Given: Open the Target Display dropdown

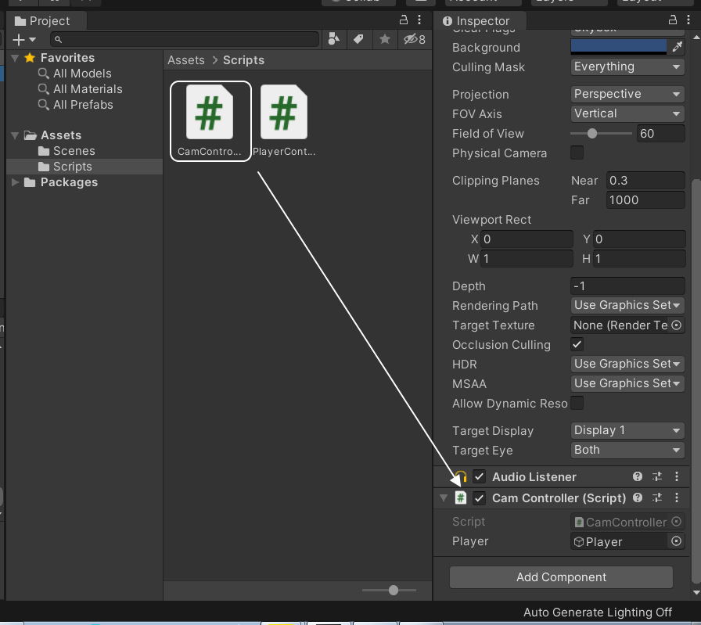Looking at the screenshot, I should (627, 430).
